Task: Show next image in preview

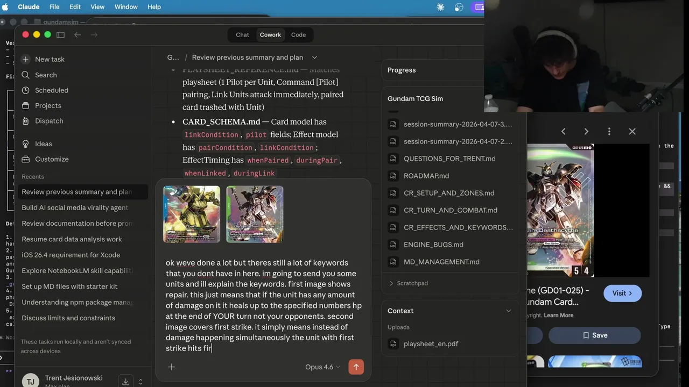Action: [586, 131]
